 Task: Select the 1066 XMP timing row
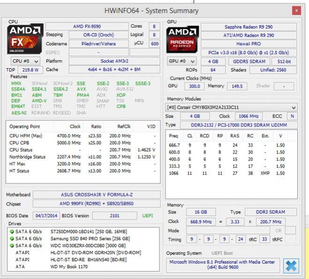pyautogui.click(x=231, y=173)
